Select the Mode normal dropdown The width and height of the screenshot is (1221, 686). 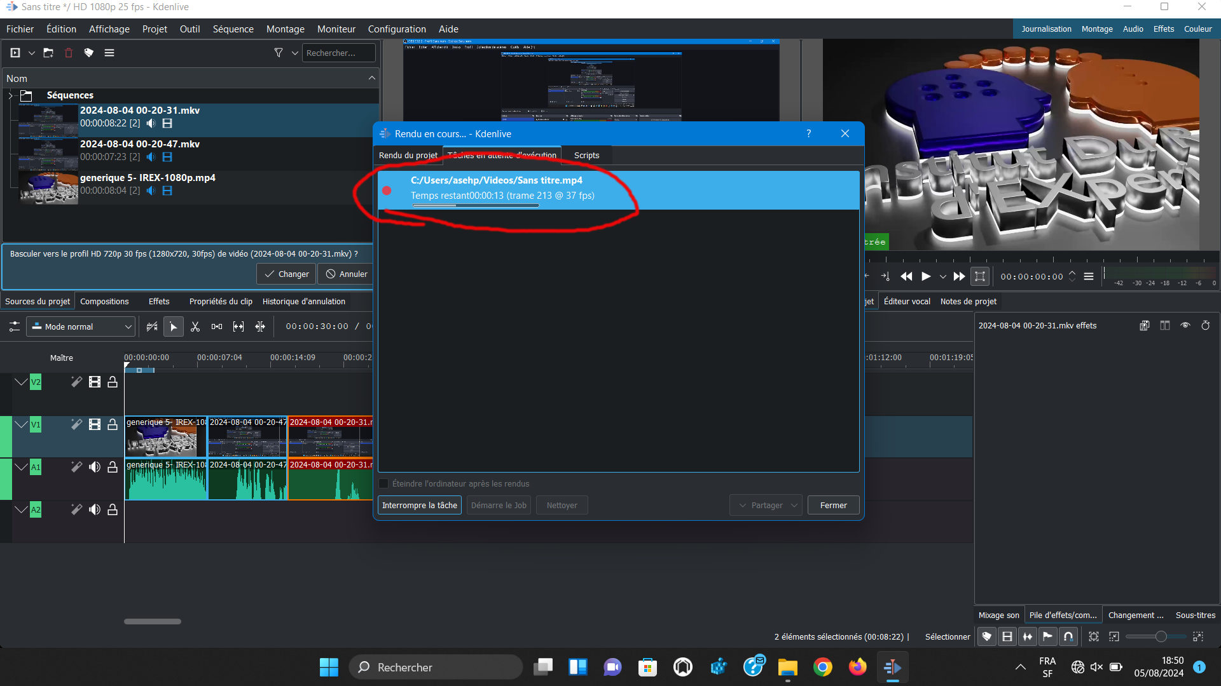click(81, 326)
